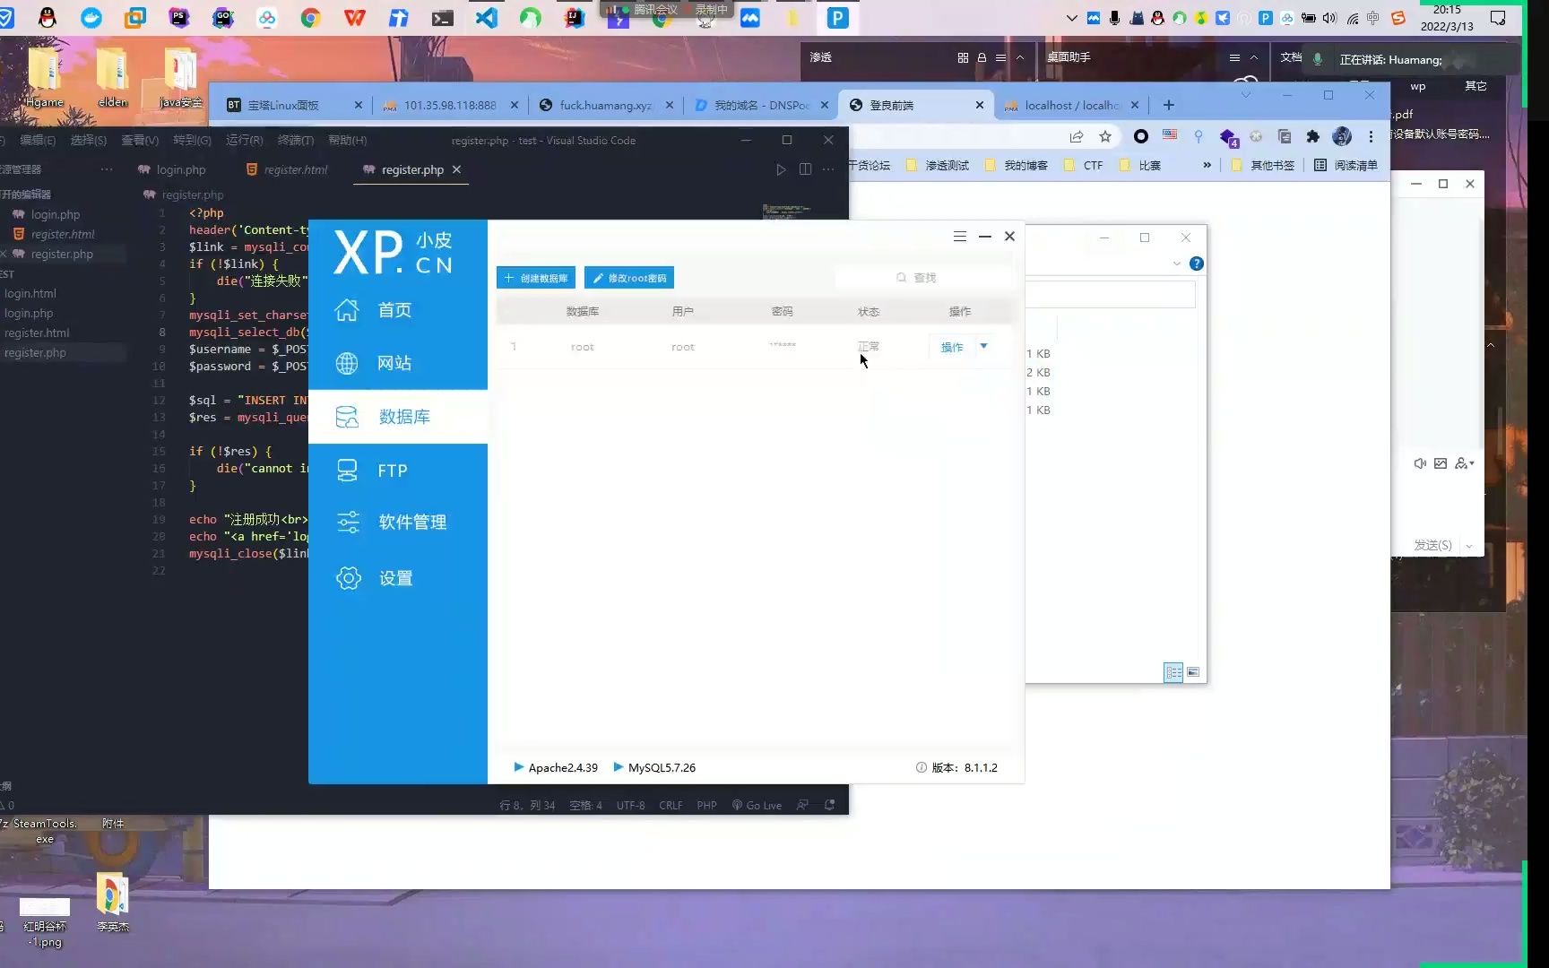Open the notification center icon
This screenshot has height=968, width=1549.
pyautogui.click(x=1498, y=18)
